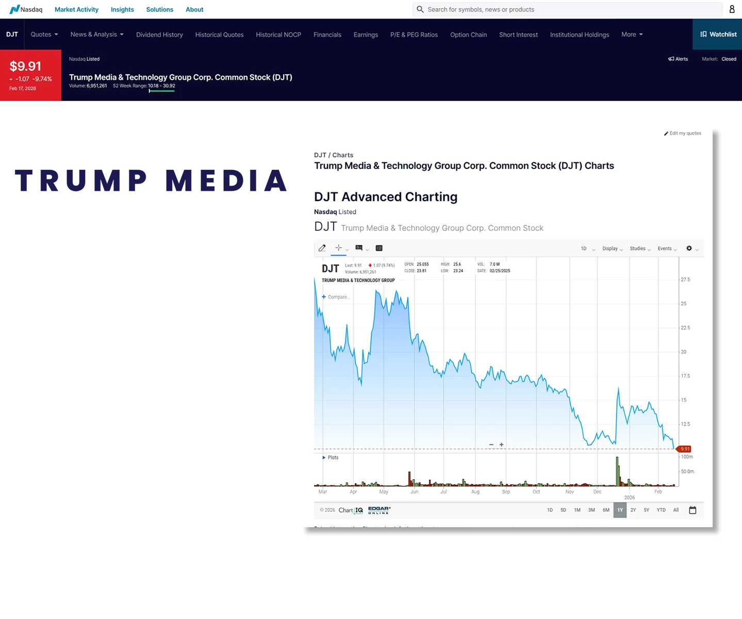Open chart settings gear icon
Viewport: 742px width, 619px height.
pyautogui.click(x=689, y=249)
